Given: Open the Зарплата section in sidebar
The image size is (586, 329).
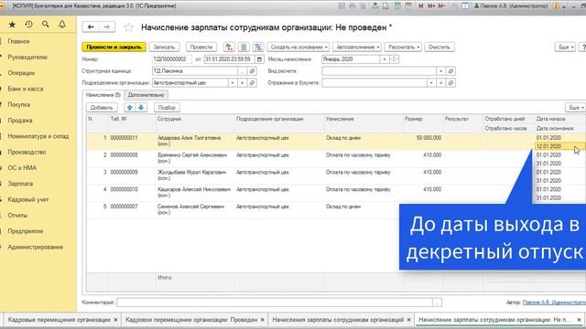Looking at the screenshot, I should coord(20,184).
